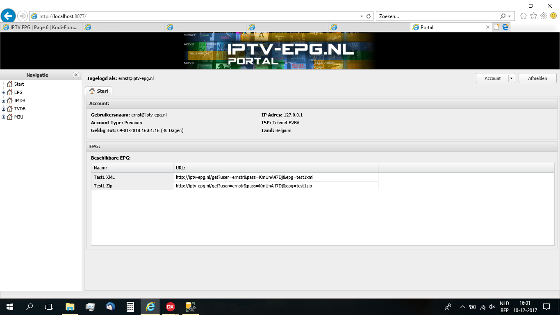Click the Naam: column header
560x315 pixels.
132,168
